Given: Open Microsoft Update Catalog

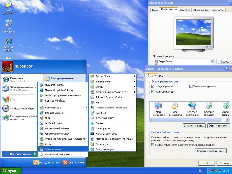Looking at the screenshot, I should (x=63, y=90).
